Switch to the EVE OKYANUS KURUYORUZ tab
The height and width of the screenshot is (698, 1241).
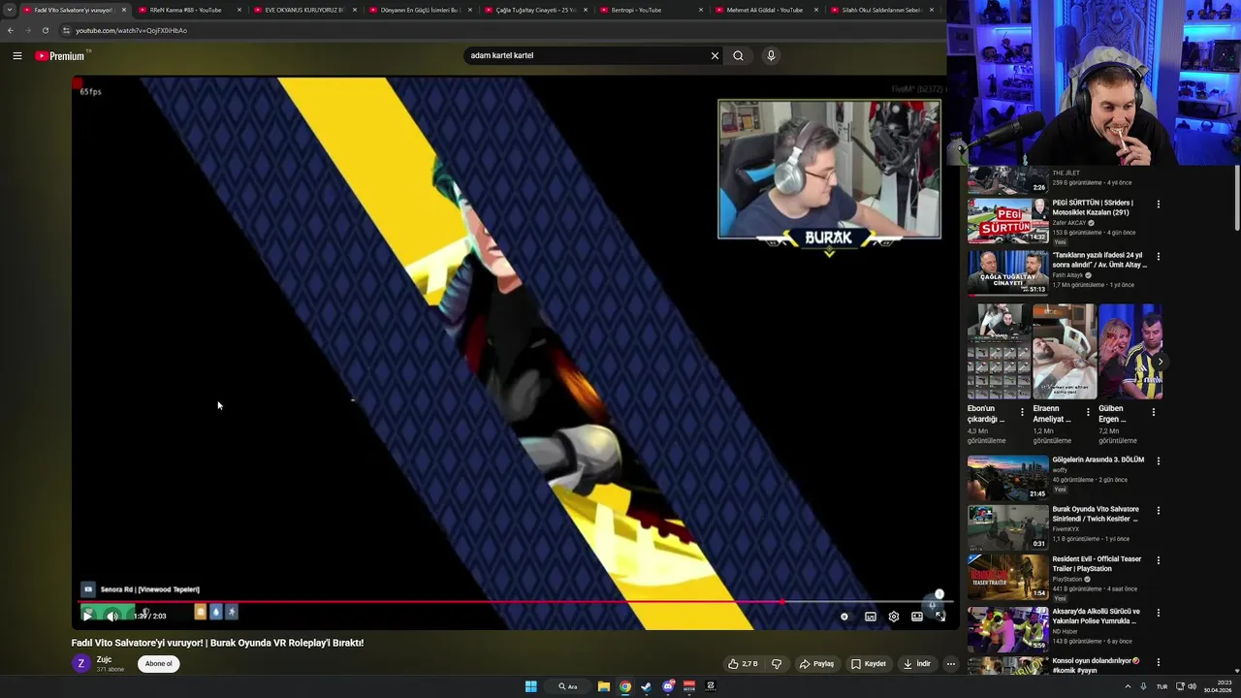pyautogui.click(x=303, y=10)
